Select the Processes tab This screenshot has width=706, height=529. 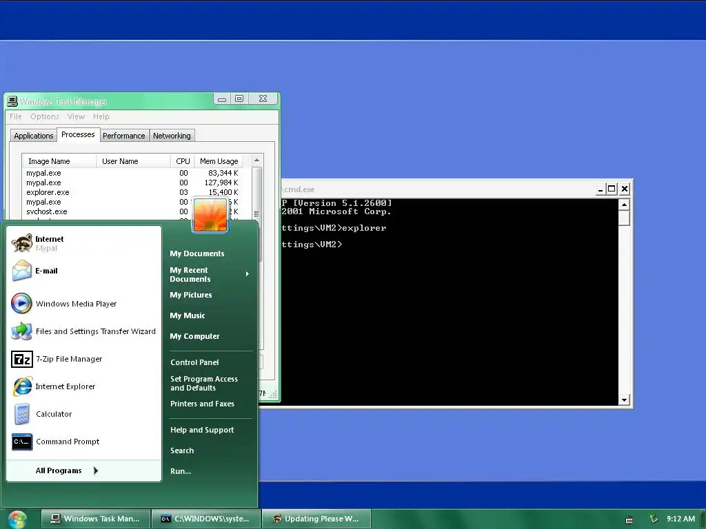[78, 134]
